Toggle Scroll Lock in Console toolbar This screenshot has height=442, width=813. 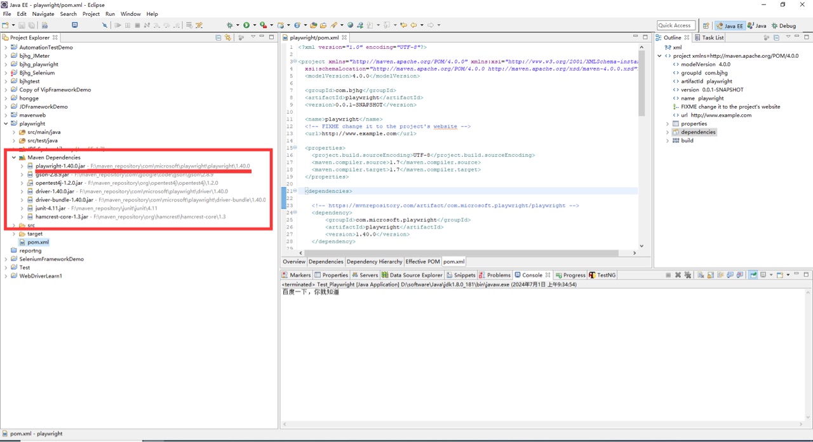(711, 275)
